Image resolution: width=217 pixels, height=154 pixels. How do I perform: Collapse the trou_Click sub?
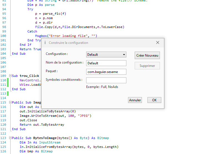pyautogui.click(x=10, y=76)
